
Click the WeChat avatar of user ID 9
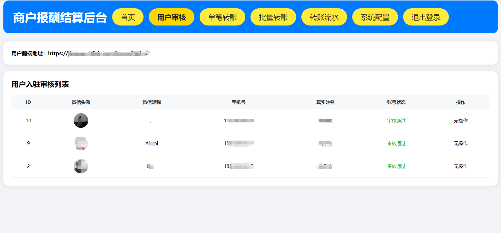tap(81, 143)
